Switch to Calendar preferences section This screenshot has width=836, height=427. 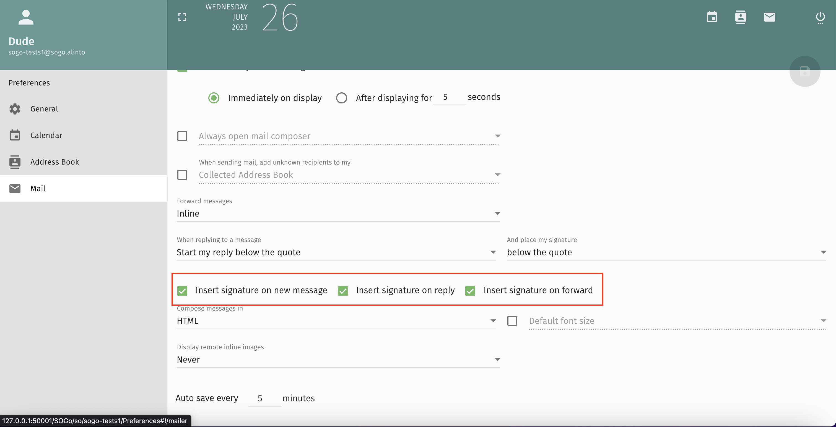coord(46,135)
